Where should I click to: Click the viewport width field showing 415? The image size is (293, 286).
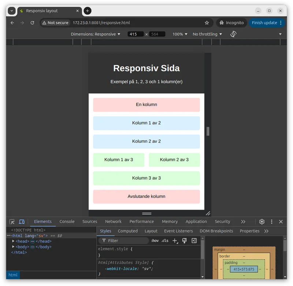[x=135, y=34]
